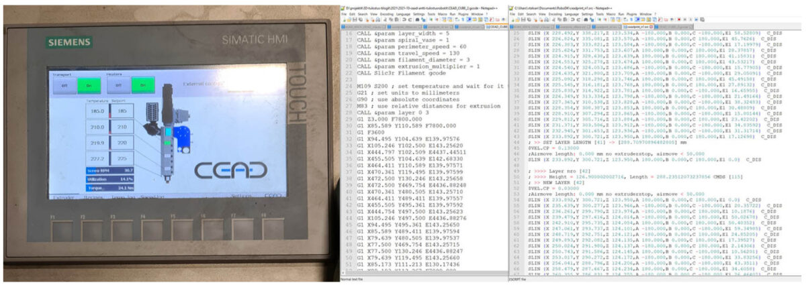Click Open file icon in CEAD_CUBE gcode window
Screen dimensions: 806x287
click(349, 19)
